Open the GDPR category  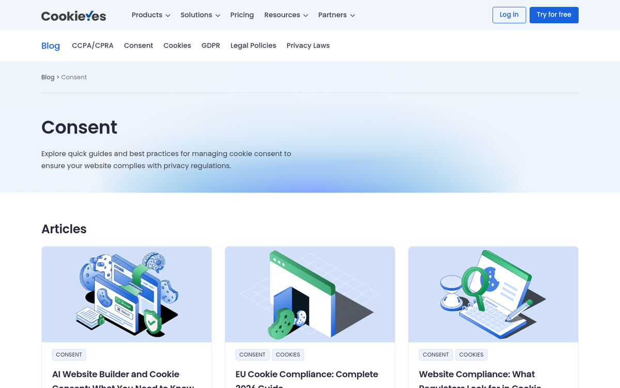(211, 46)
